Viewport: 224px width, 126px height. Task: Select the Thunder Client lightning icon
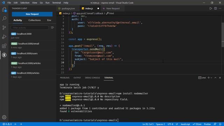(4, 55)
